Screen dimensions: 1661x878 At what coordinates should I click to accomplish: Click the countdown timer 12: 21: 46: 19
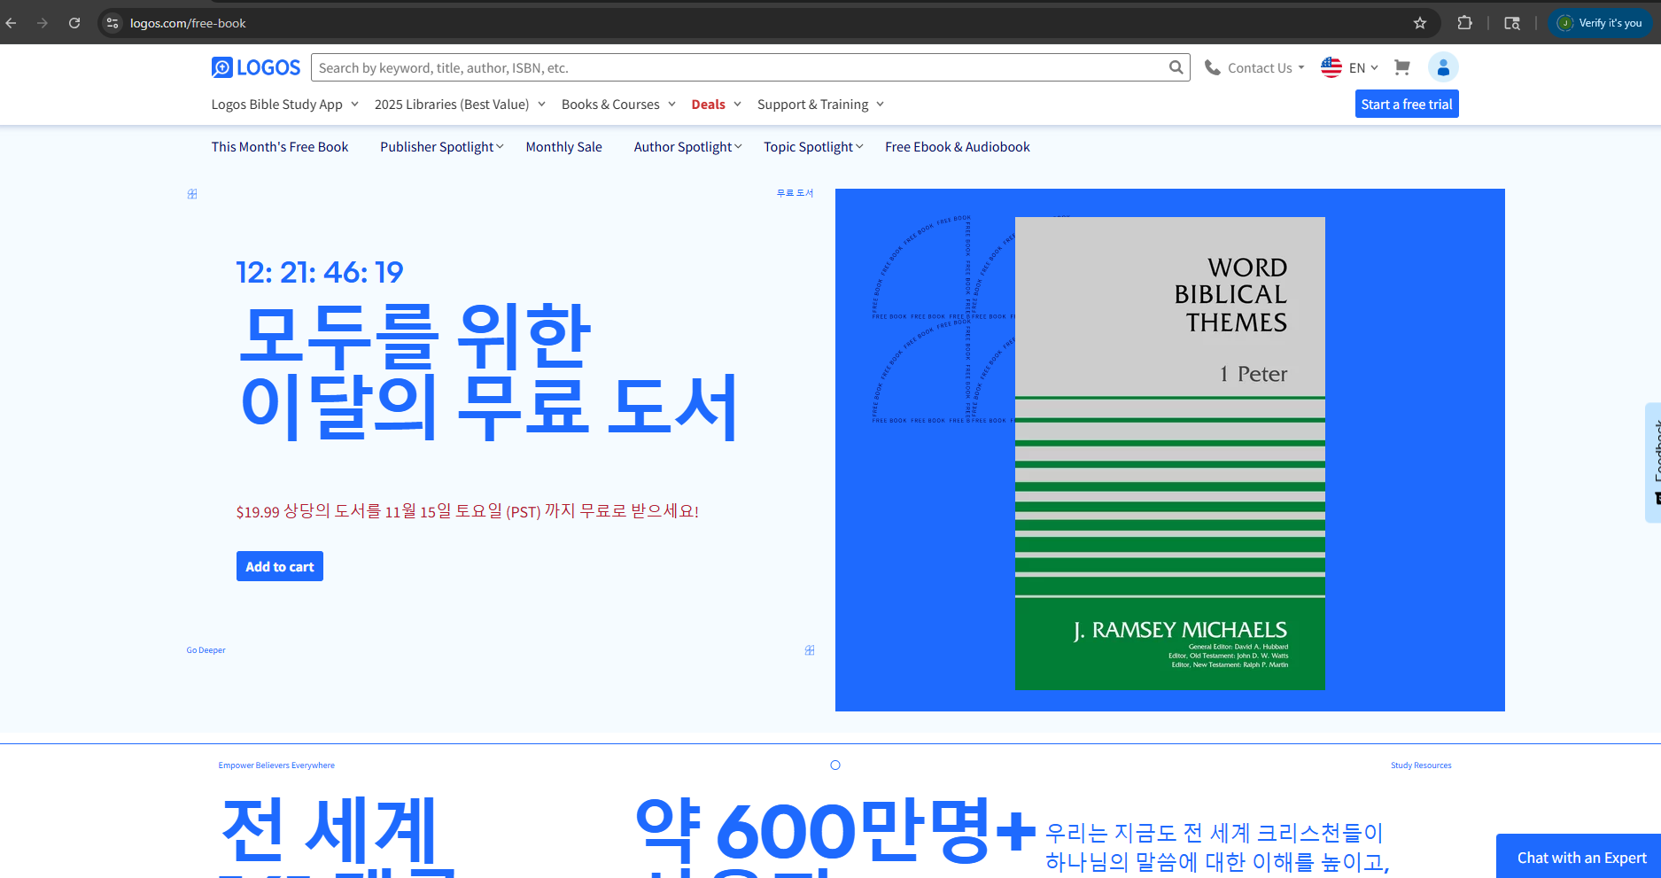click(x=320, y=272)
